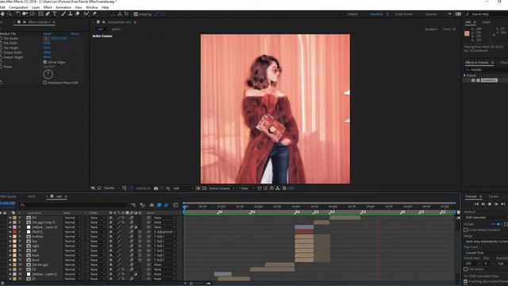Select the Unified Camera tool
Image resolution: width=508 pixels, height=286 pixels.
pos(25,14)
